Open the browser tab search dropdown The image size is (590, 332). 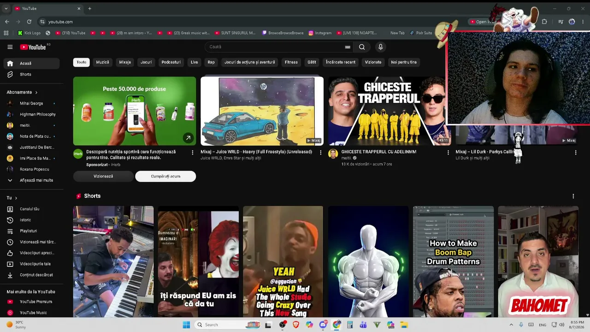tap(6, 8)
